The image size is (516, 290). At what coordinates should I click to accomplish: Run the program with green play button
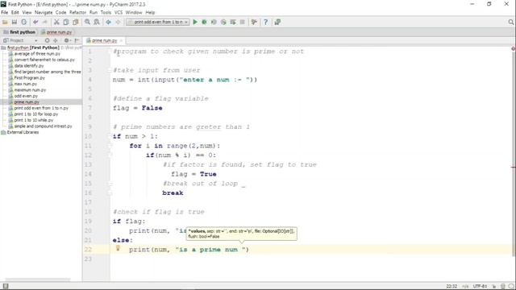[195, 22]
